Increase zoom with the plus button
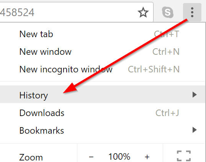The image size is (206, 162). 147,157
